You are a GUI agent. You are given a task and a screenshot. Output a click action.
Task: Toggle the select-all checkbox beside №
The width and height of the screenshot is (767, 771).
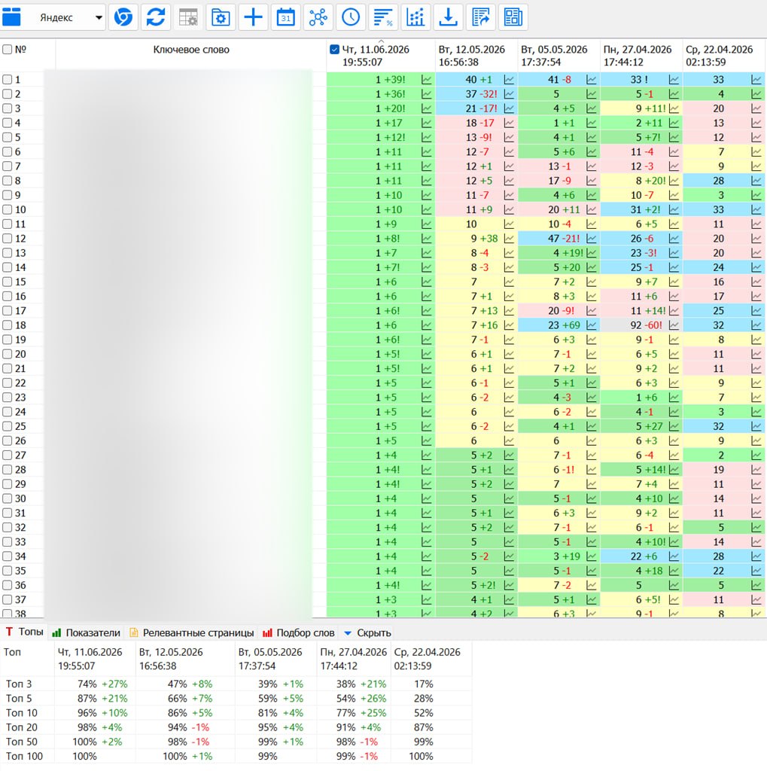(8, 50)
